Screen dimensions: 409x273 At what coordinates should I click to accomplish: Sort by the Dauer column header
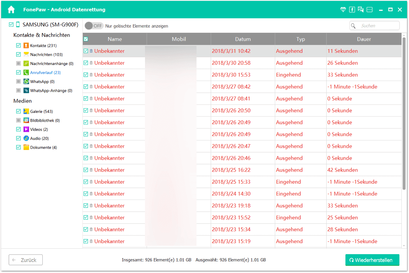point(364,39)
